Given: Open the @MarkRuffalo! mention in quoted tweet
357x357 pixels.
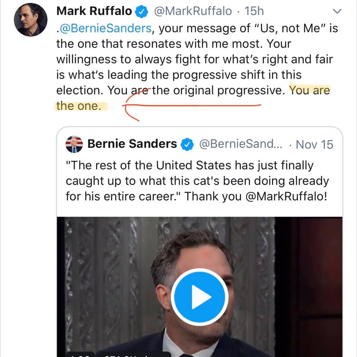Looking at the screenshot, I should click(x=286, y=196).
